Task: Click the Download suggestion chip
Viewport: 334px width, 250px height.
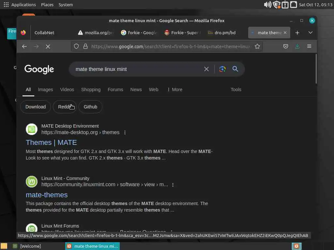Action: [x=36, y=107]
